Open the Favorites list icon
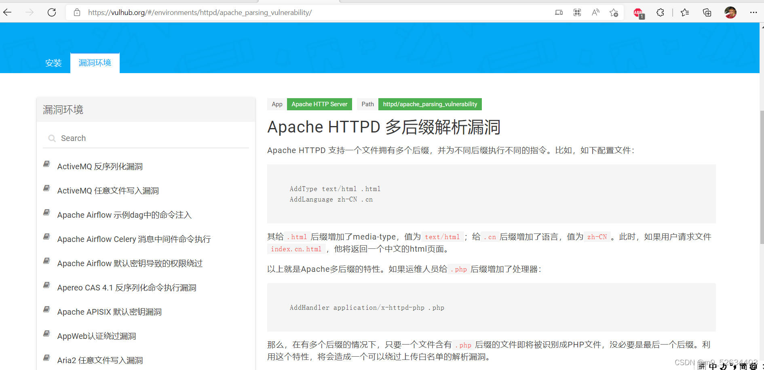Viewport: 764px width, 370px height. click(x=685, y=13)
